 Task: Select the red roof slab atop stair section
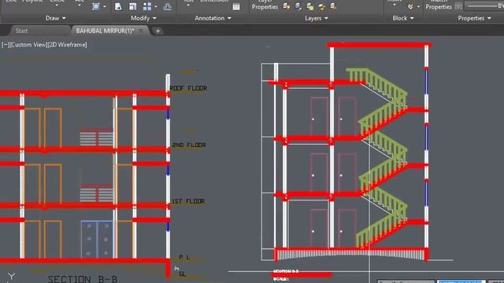(x=380, y=46)
